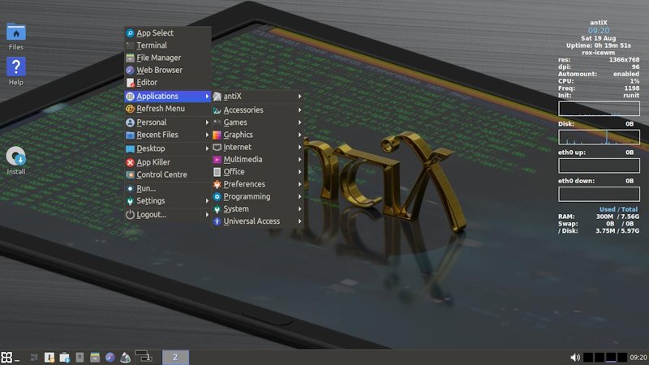This screenshot has height=365, width=649.
Task: Click the mountain taskbar icon
Action: tap(126, 357)
